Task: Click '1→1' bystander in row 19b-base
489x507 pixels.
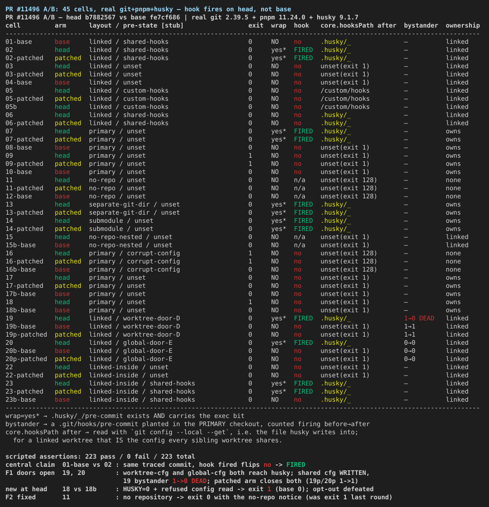Action: tap(410, 326)
